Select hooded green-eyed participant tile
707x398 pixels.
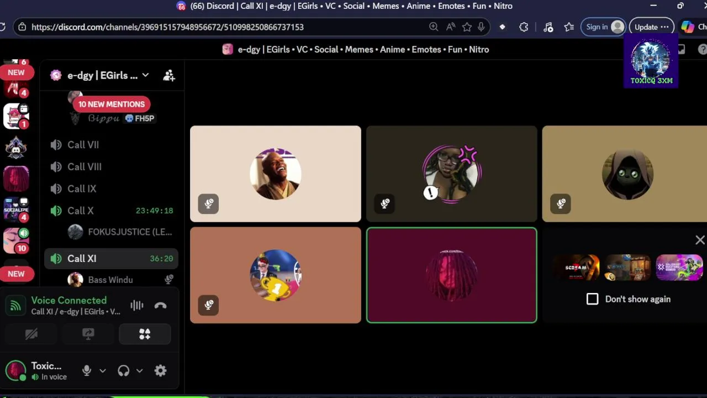(625, 174)
